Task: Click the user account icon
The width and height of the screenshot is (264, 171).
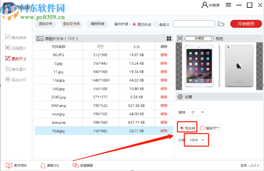Action: point(205,5)
